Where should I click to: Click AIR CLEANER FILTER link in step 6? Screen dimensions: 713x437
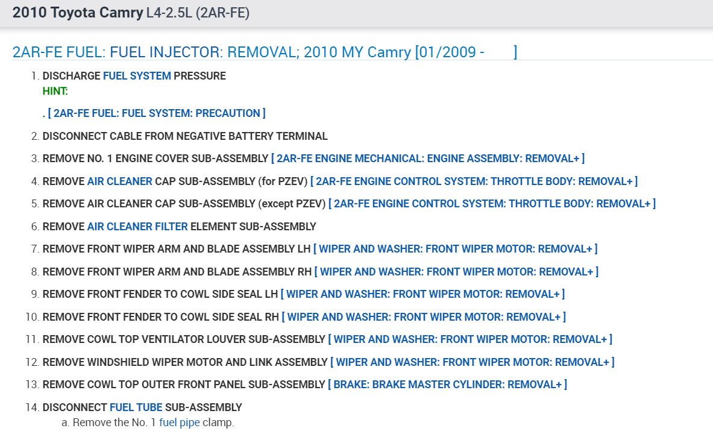tap(137, 227)
